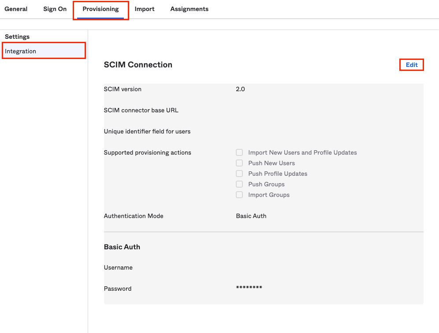The image size is (439, 333).
Task: Enable Import New Users and Profile Updates
Action: pyautogui.click(x=239, y=152)
